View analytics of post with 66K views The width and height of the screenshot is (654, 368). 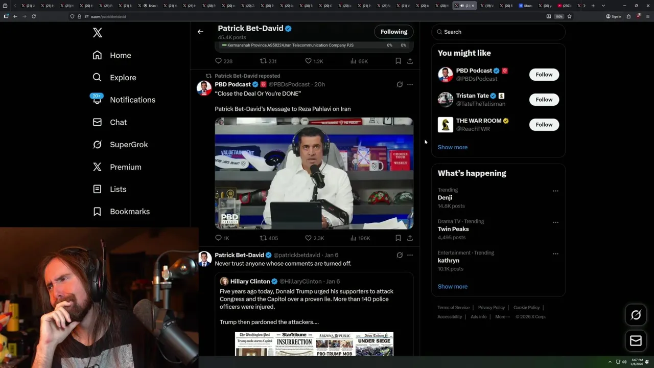click(359, 61)
